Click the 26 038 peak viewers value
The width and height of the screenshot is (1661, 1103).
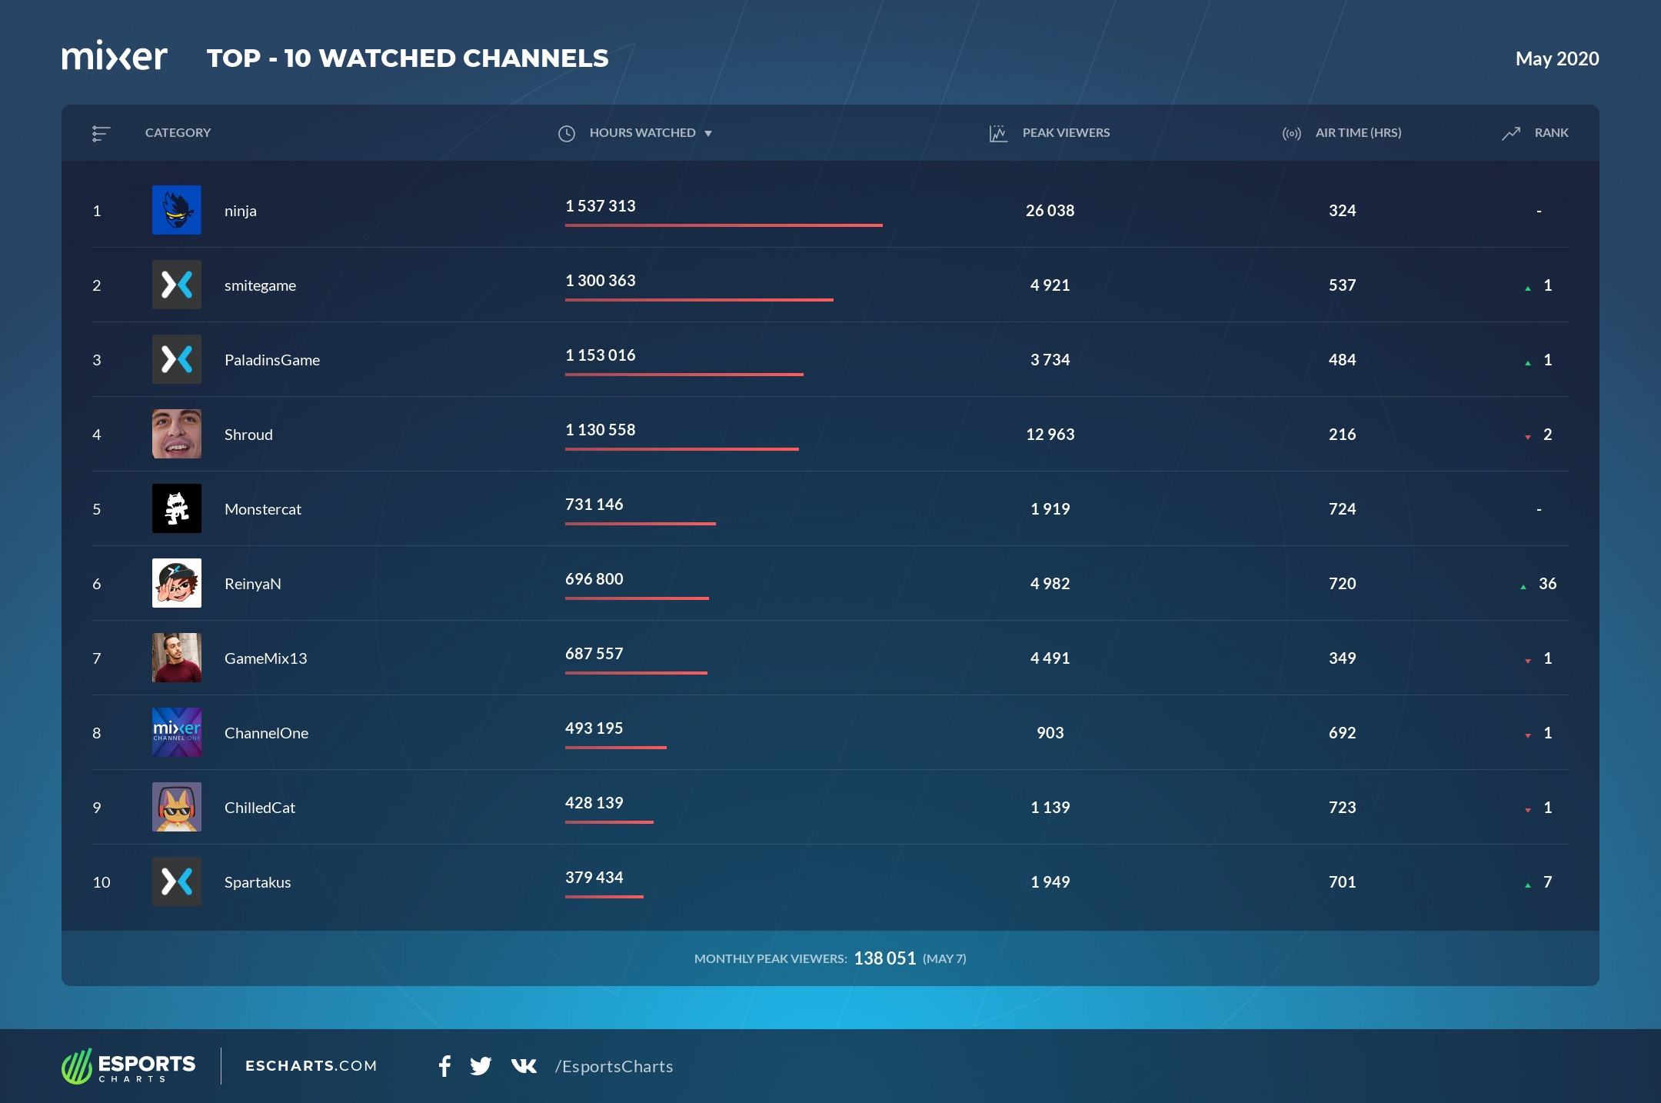[x=1050, y=211]
